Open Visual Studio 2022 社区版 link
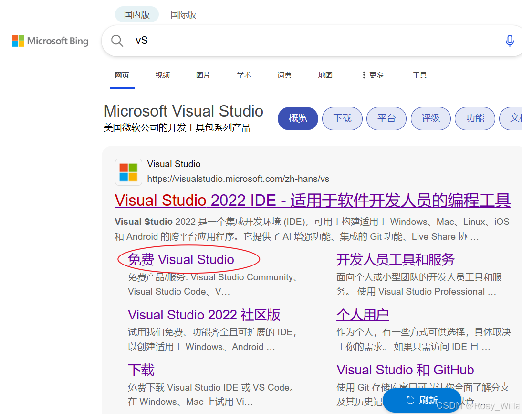This screenshot has height=414, width=522. click(x=204, y=315)
